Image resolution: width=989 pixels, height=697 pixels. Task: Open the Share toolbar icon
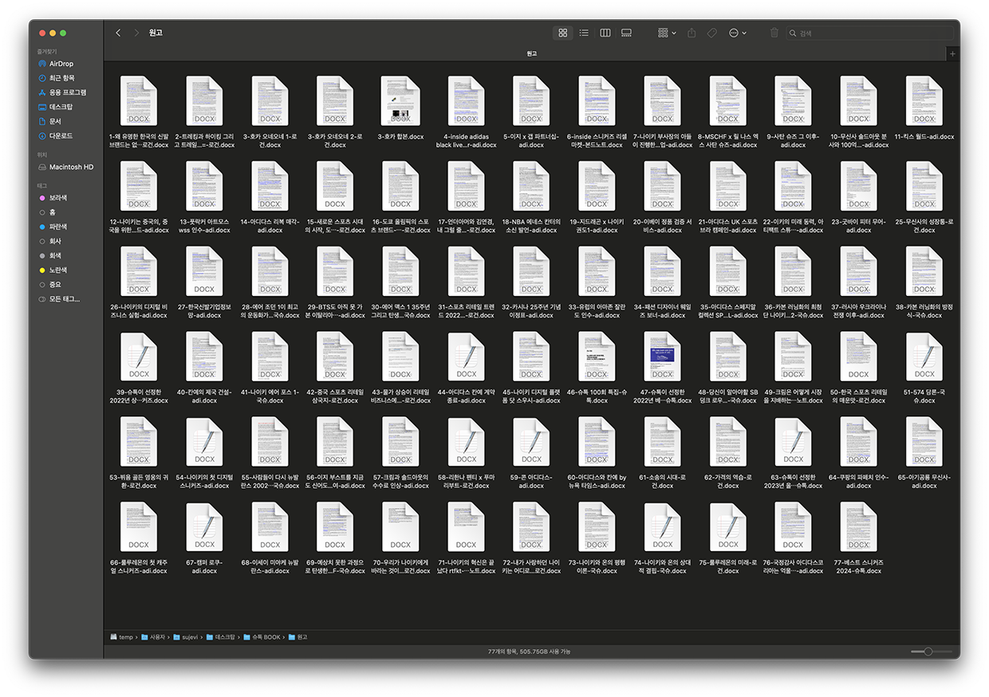click(692, 33)
